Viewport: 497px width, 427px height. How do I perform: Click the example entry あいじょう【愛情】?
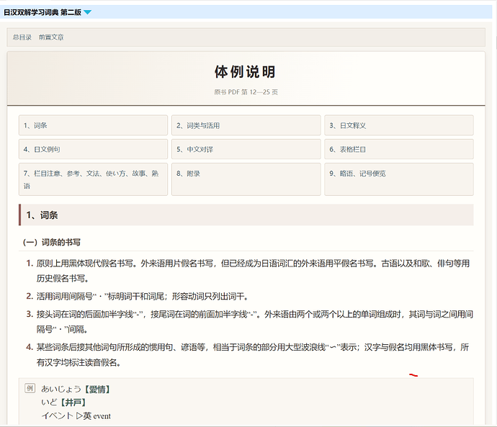point(76,389)
